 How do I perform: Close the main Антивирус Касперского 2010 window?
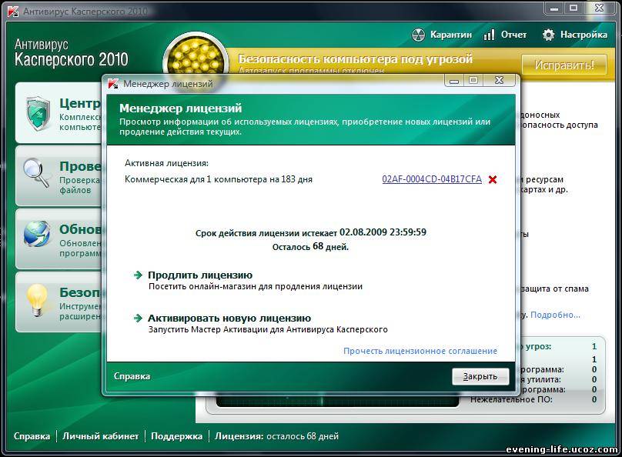(600, 8)
